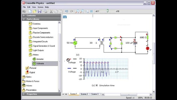The width and height of the screenshot is (177, 100).
Task: Select the 680 Ω resistor
Action: (147, 37)
